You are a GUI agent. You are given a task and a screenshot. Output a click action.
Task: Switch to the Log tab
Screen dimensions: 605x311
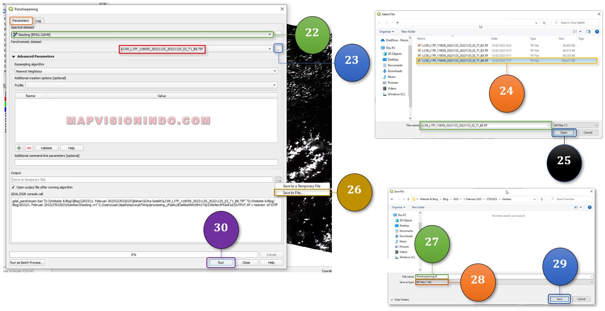38,21
